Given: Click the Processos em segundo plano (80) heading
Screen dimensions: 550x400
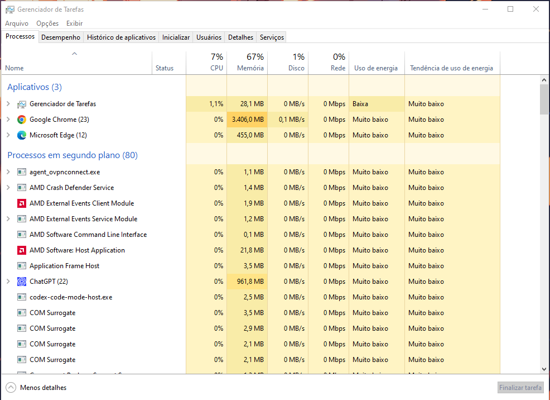Looking at the screenshot, I should click(x=73, y=155).
